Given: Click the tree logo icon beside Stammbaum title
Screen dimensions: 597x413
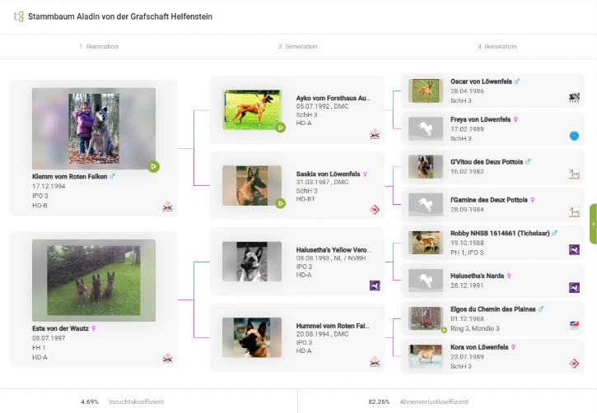Looking at the screenshot, I should point(19,16).
